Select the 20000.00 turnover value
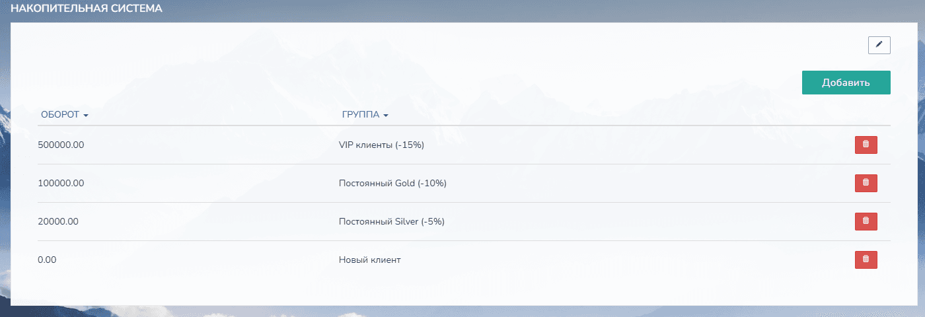 tap(59, 221)
